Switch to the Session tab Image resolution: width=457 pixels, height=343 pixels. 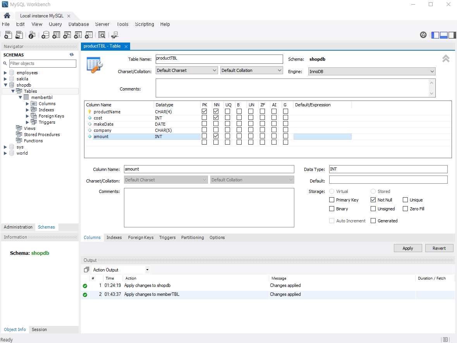coord(39,329)
